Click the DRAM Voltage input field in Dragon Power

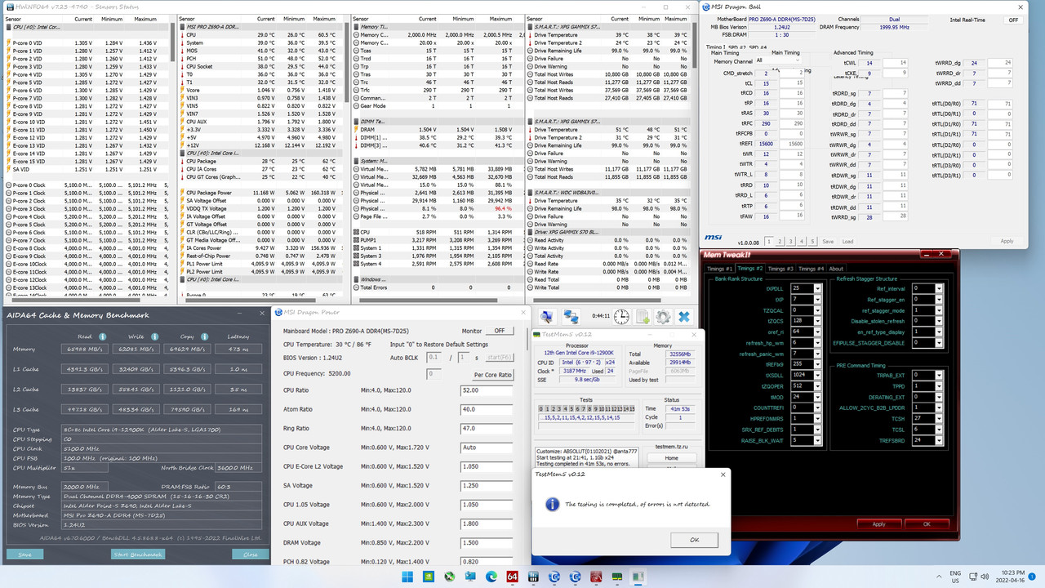pos(486,542)
